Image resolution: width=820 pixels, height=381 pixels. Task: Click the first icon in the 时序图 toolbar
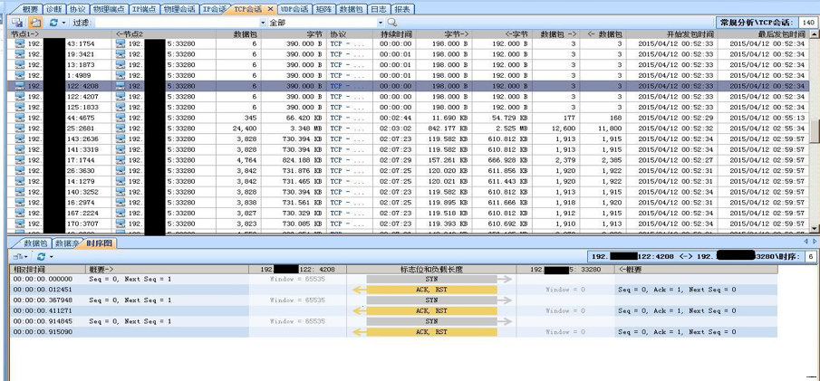coord(17,257)
